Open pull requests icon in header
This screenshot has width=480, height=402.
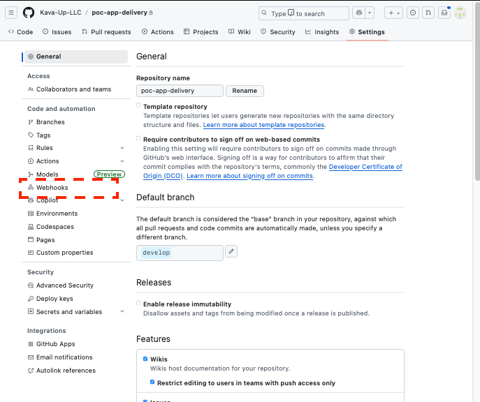tap(428, 13)
